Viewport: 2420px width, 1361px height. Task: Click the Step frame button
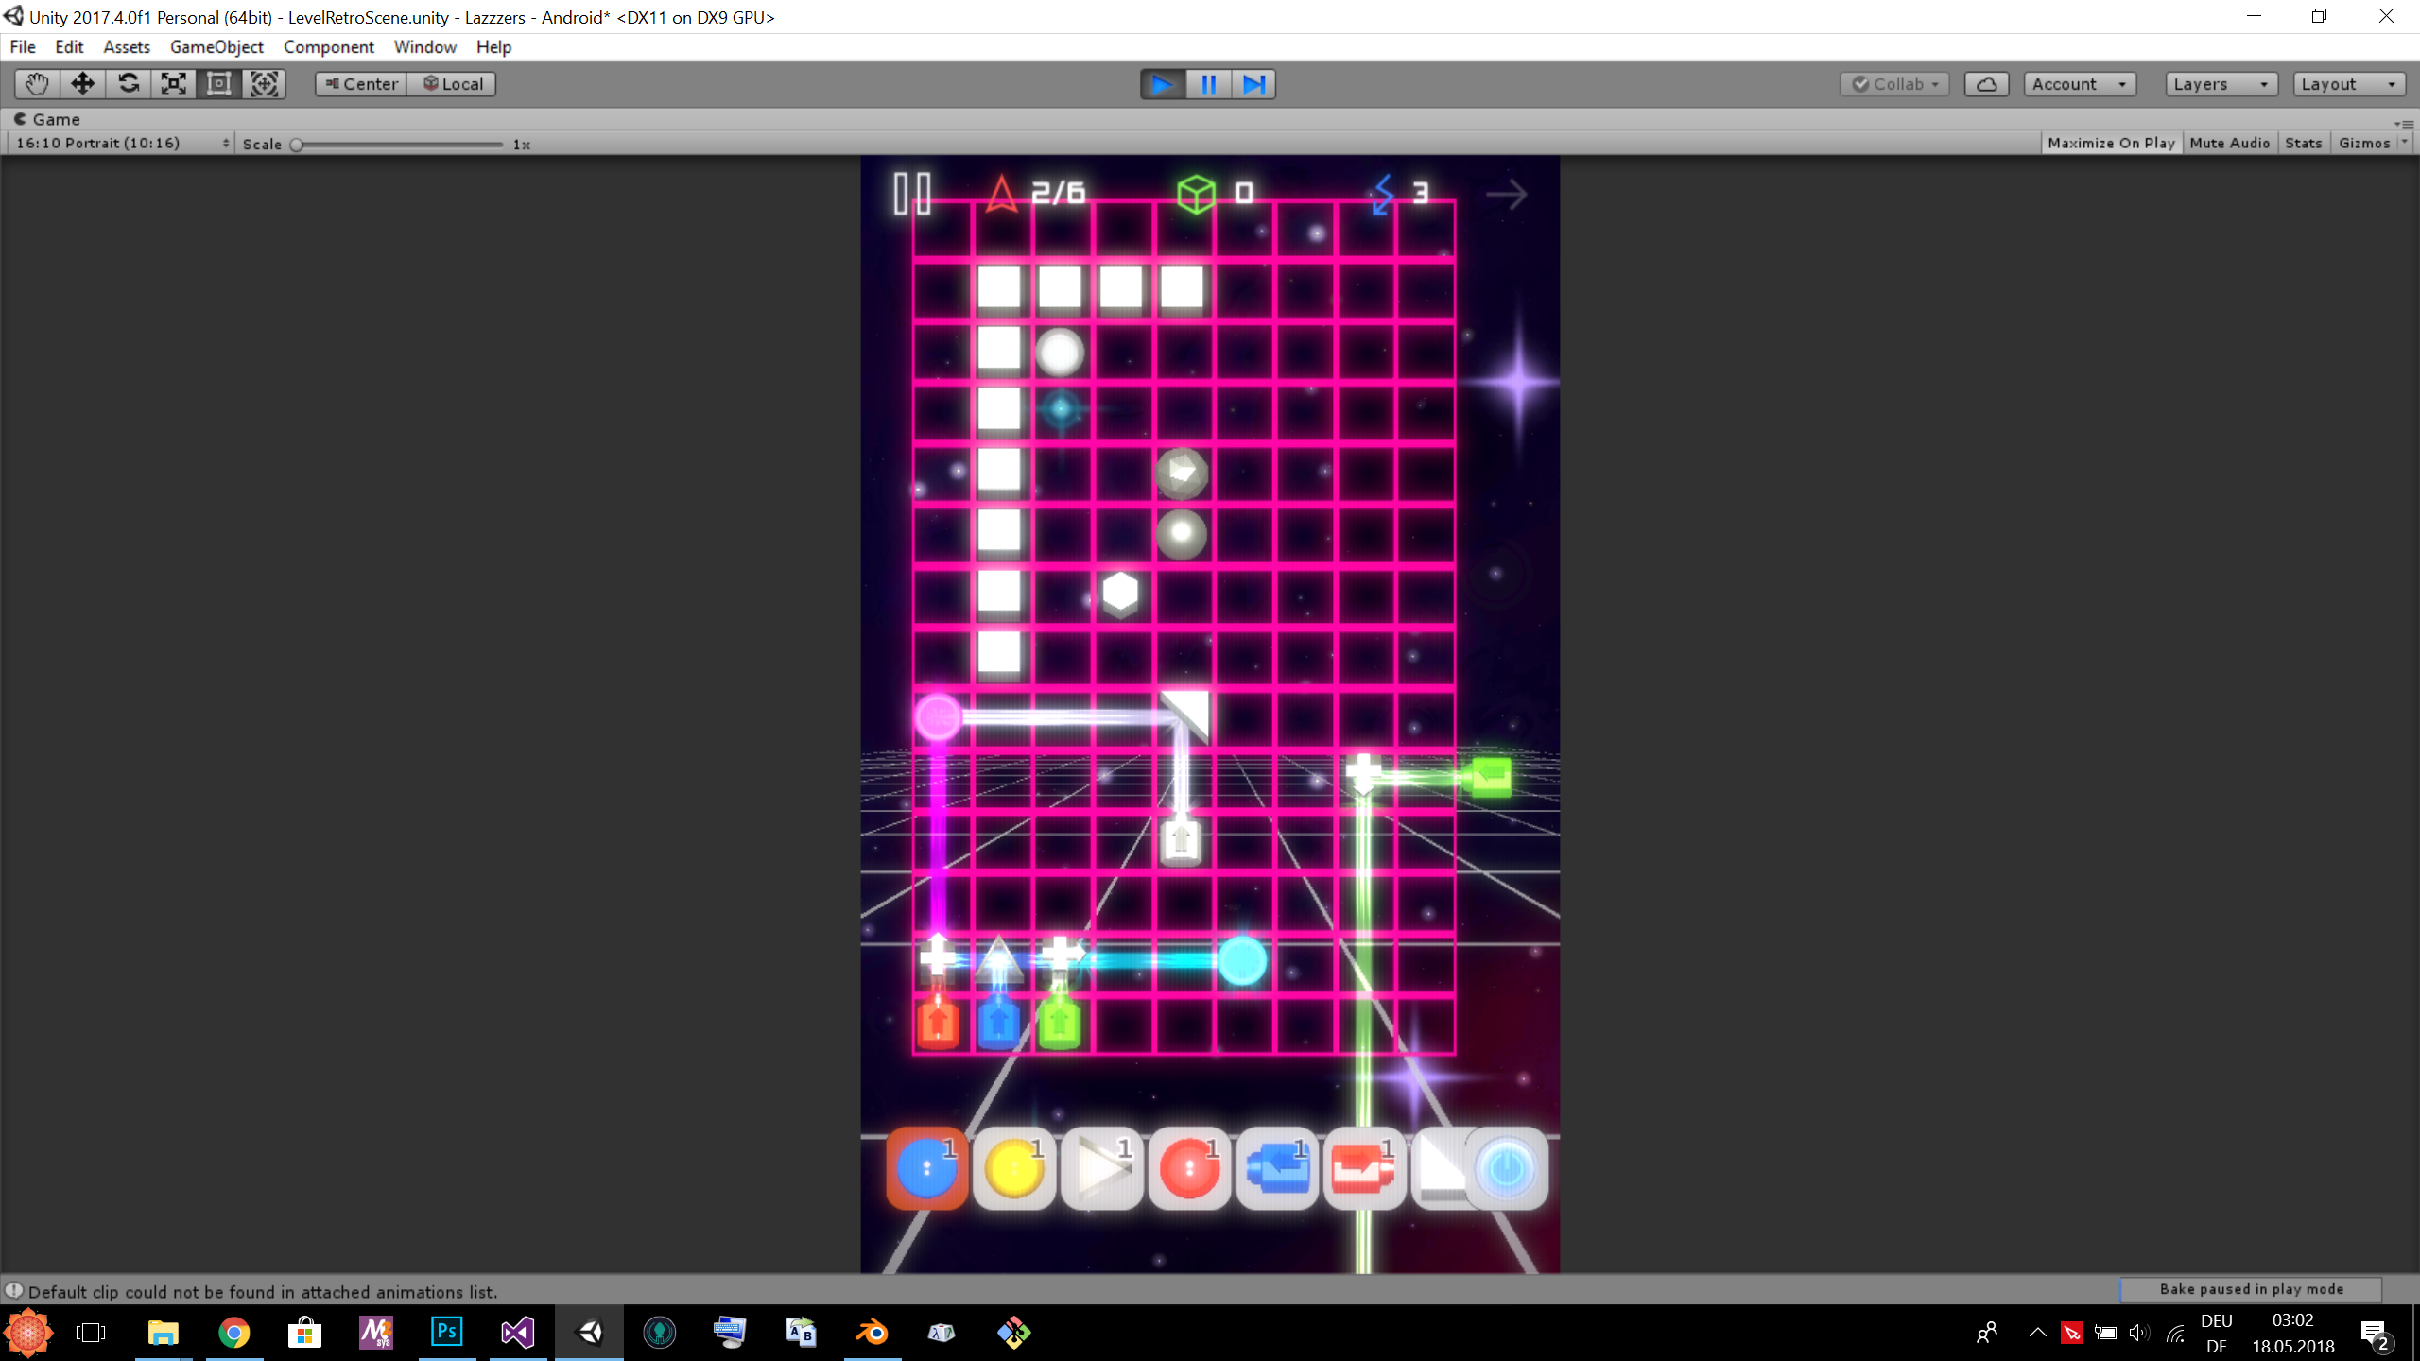1253,84
